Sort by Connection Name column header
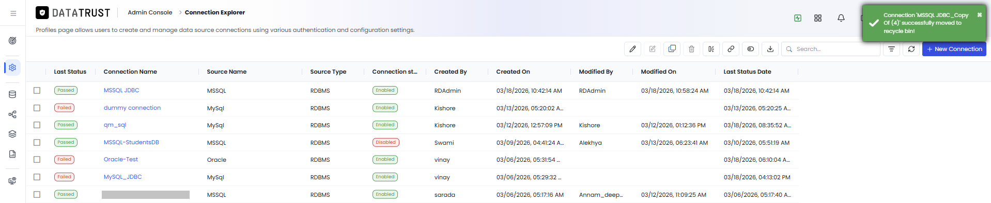Screen dimensions: 991x203 click(x=130, y=72)
